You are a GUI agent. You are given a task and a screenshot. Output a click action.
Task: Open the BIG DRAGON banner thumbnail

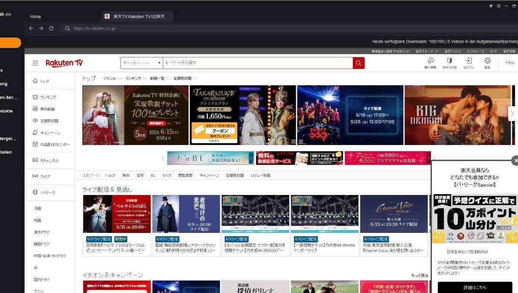tap(457, 115)
